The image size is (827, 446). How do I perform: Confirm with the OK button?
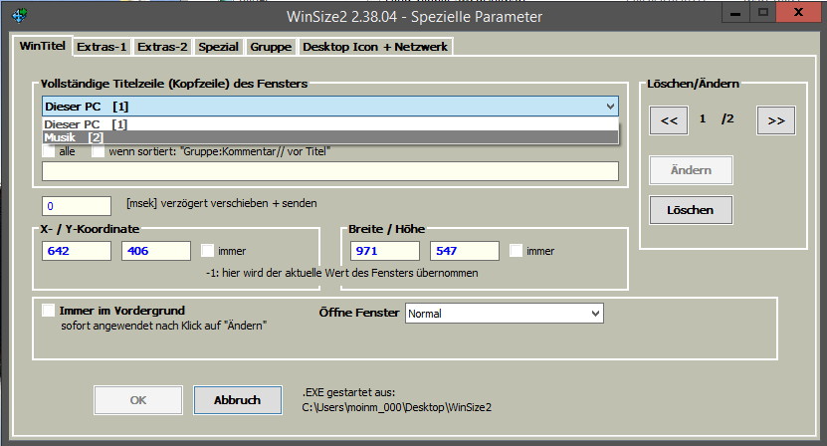point(138,400)
